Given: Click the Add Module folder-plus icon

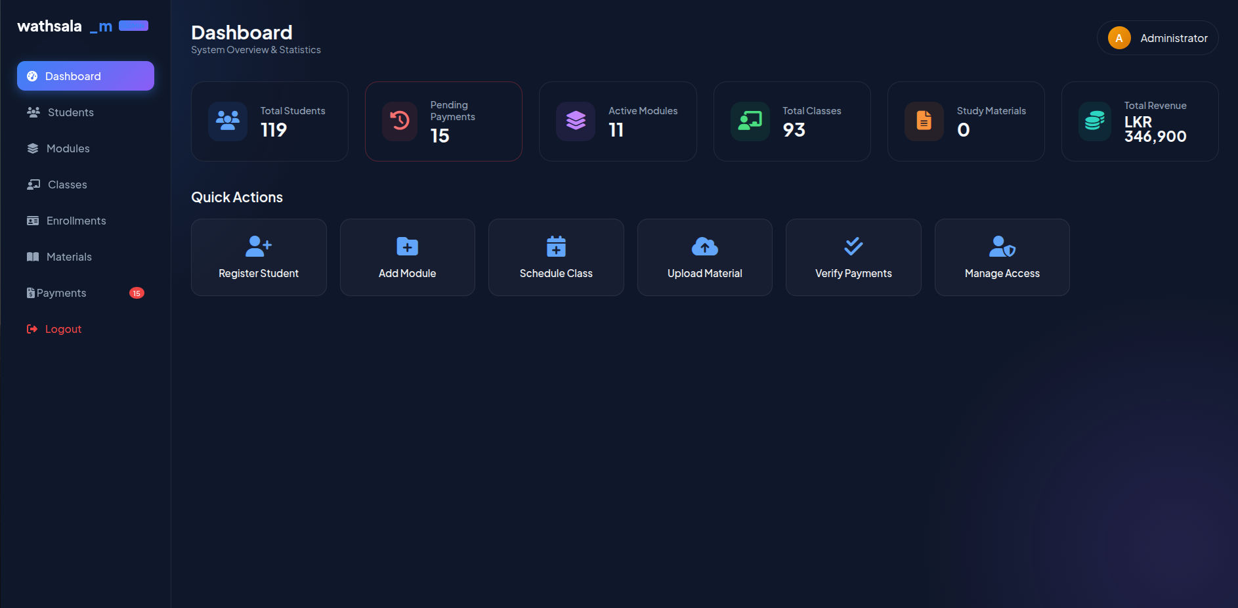Looking at the screenshot, I should pos(407,246).
